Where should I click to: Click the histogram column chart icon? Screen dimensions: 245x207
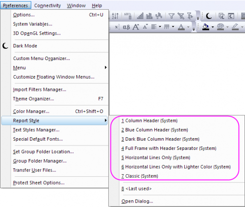tap(149, 16)
